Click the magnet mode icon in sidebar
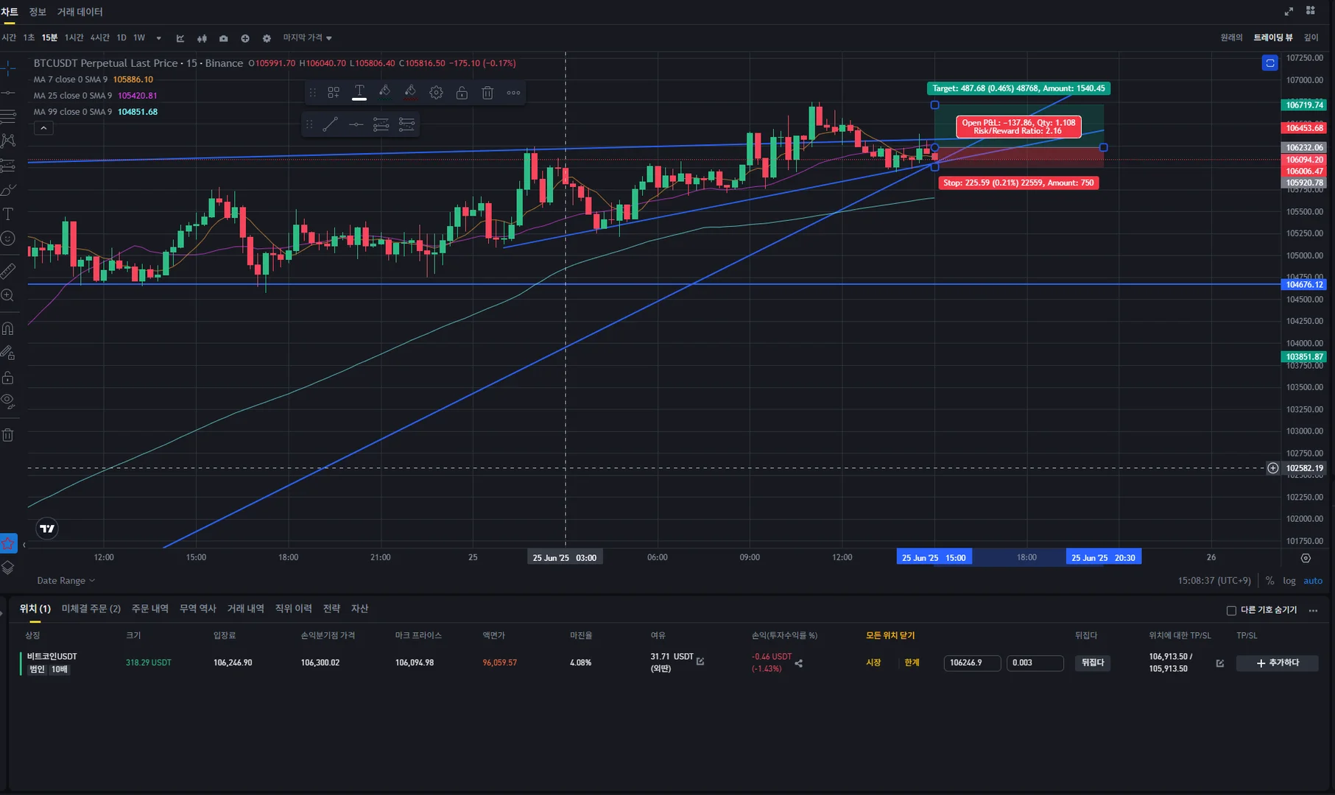This screenshot has width=1335, height=795. (x=8, y=328)
